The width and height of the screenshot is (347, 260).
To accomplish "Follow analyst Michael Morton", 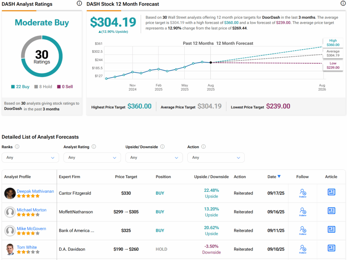I will 303,212.
